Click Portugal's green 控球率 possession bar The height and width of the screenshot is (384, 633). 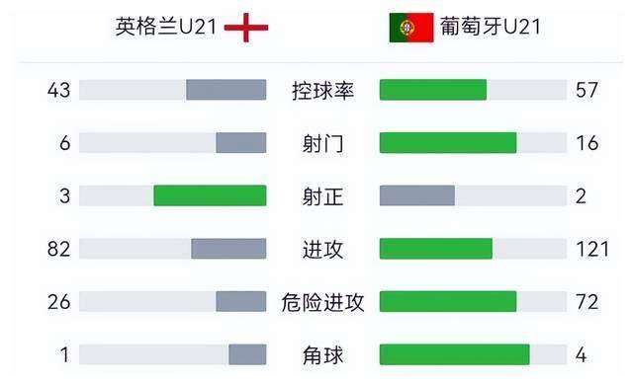pyautogui.click(x=433, y=90)
